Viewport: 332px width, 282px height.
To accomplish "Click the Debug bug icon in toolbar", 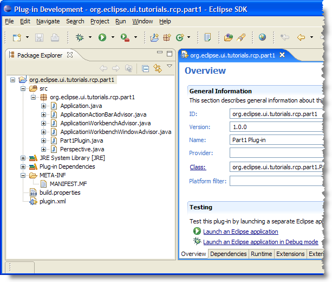I will click(x=80, y=37).
